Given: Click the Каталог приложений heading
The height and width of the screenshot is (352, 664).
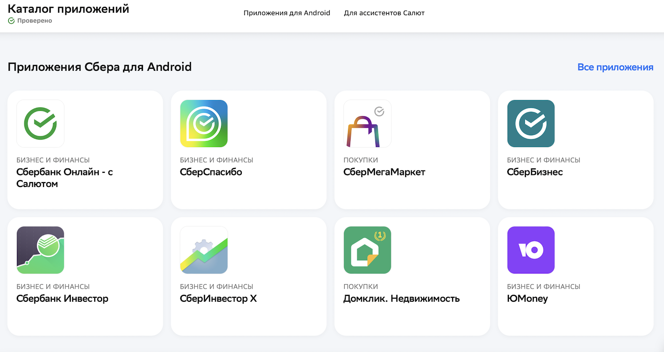Looking at the screenshot, I should [68, 8].
